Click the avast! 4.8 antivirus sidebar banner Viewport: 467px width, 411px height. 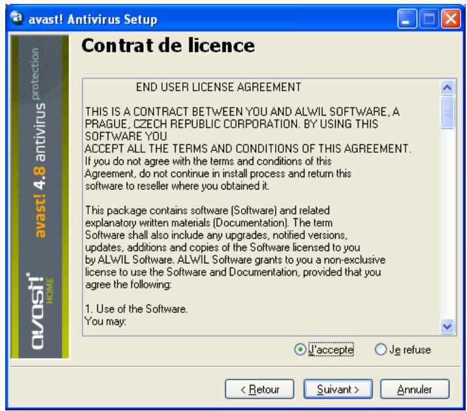pyautogui.click(x=40, y=197)
